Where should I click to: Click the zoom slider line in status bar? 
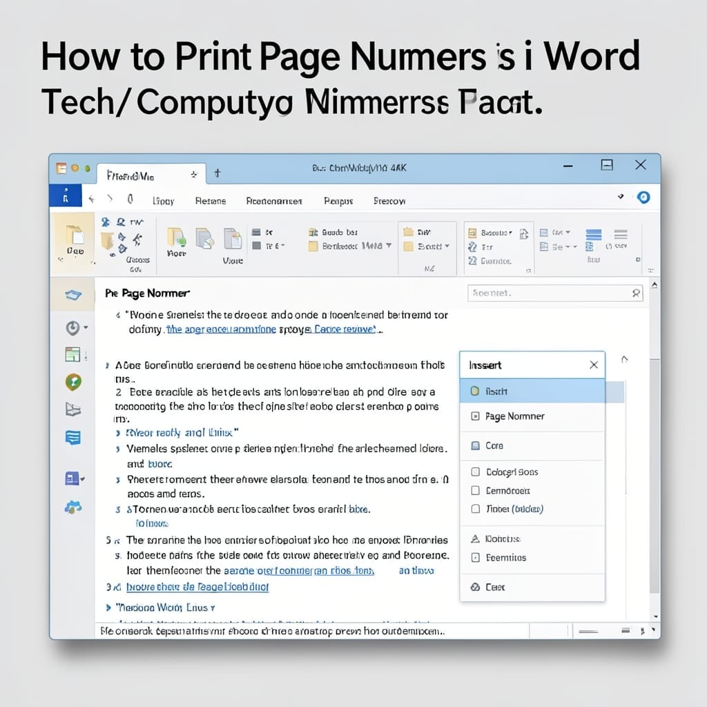[588, 632]
